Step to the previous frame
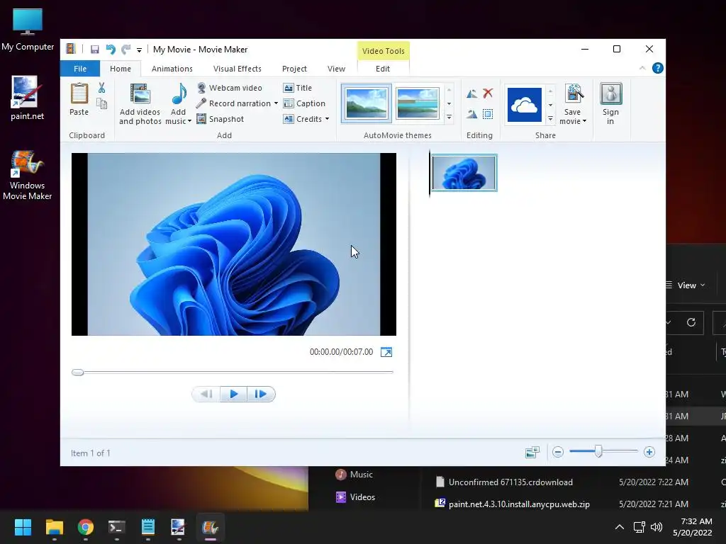726x544 pixels. (206, 394)
